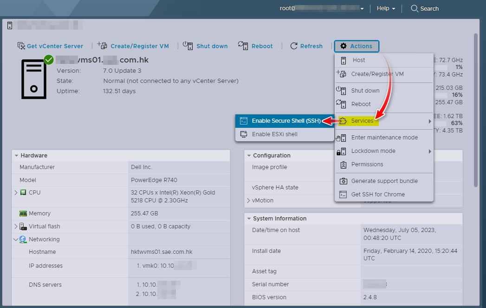Click the Get vCenter Server icon
Image resolution: width=486 pixels, height=308 pixels.
(21, 46)
